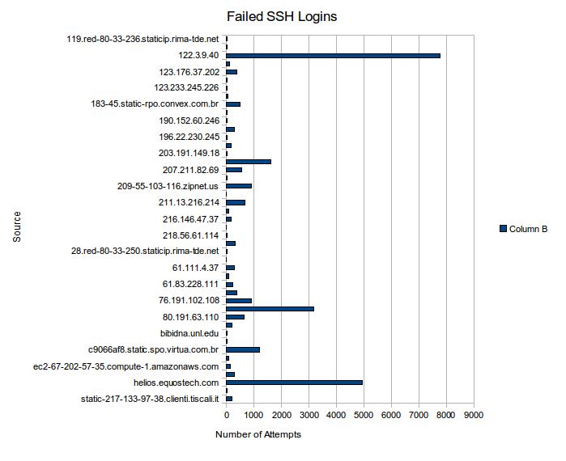Select the Number of Attempts axis title
566x461 pixels.
(x=258, y=434)
